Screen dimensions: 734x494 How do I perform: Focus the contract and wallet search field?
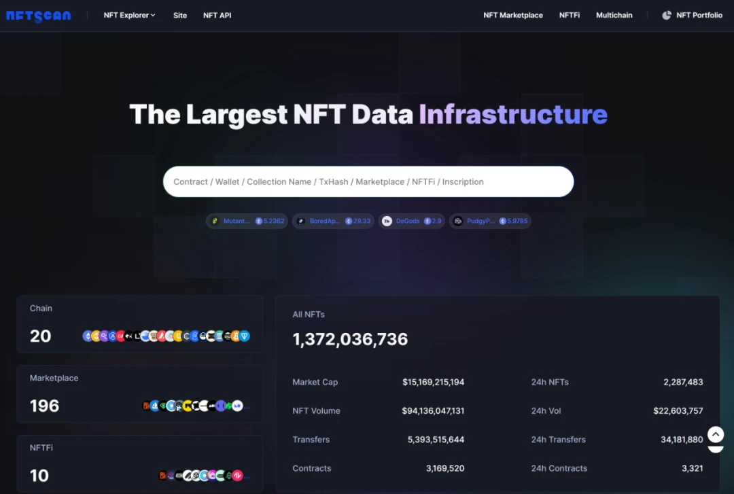[x=368, y=181]
